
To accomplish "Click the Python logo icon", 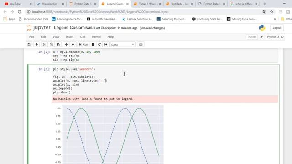I will (x=262, y=28).
